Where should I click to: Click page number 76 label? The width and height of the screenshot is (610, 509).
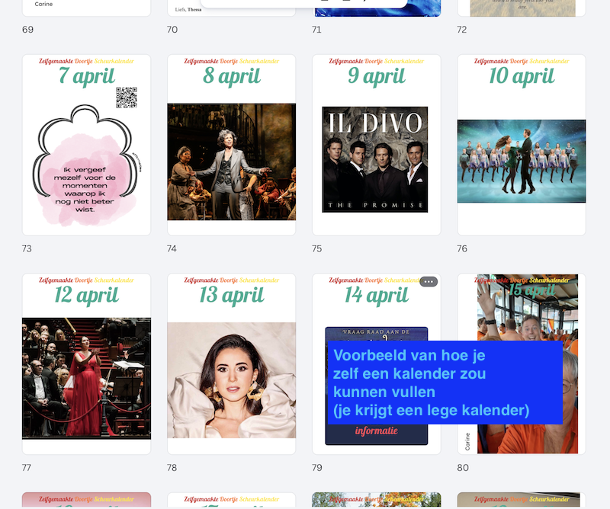(462, 248)
